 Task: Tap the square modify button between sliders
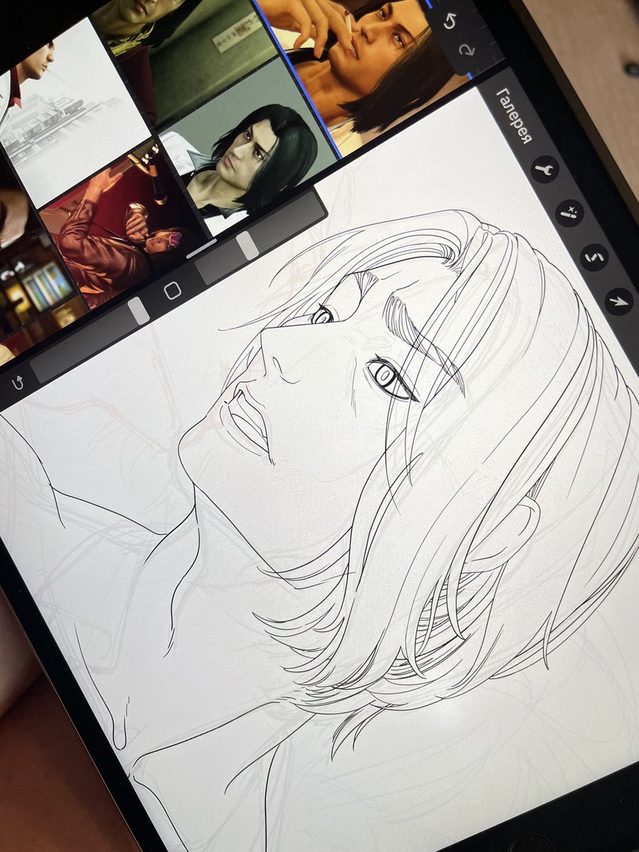click(173, 290)
